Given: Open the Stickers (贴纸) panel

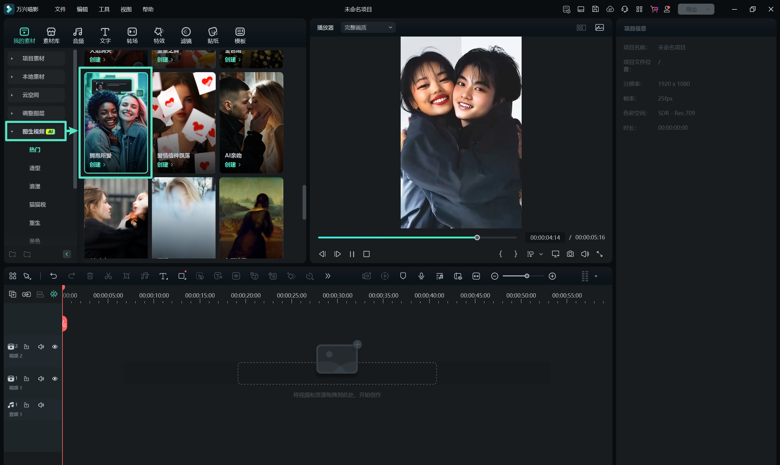Looking at the screenshot, I should (x=213, y=35).
